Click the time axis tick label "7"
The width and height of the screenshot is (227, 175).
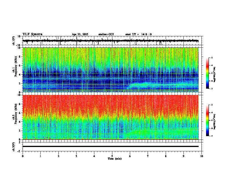pos(148,156)
